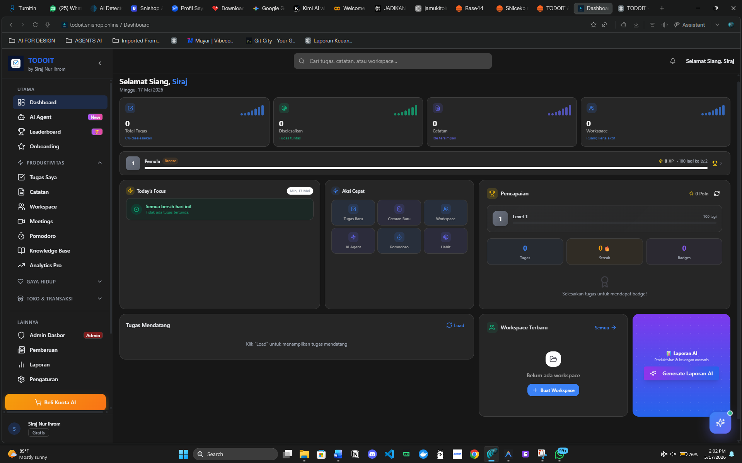The image size is (742, 463).
Task: Open Discord from the taskbar
Action: [372, 454]
